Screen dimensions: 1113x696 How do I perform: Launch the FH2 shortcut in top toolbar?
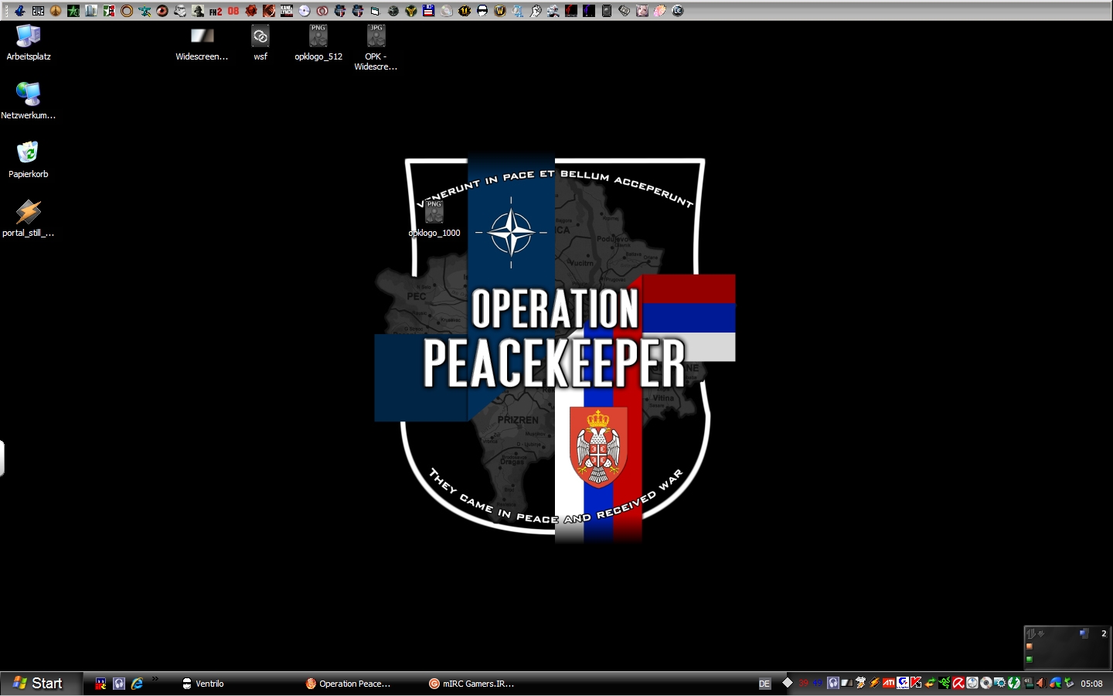tap(216, 11)
